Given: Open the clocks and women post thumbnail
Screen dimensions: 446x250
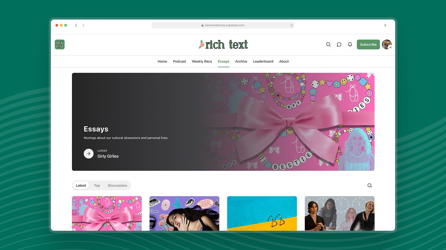Looking at the screenshot, I should 340,213.
